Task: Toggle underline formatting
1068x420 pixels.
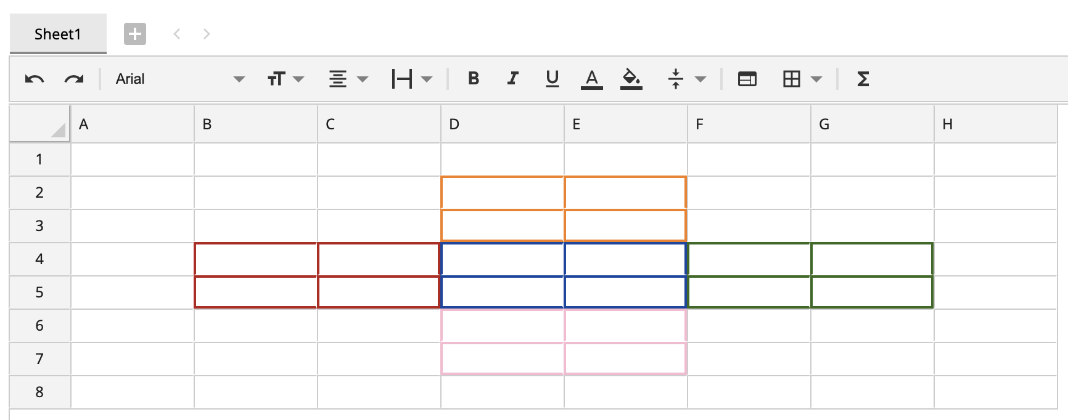Action: (x=552, y=78)
